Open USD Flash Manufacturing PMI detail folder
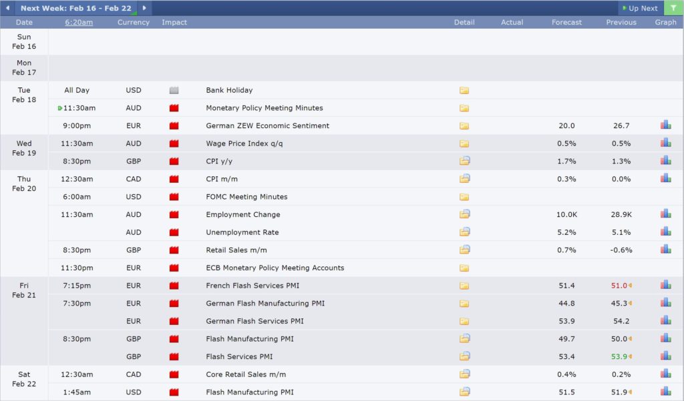This screenshot has height=401, width=684. (465, 392)
